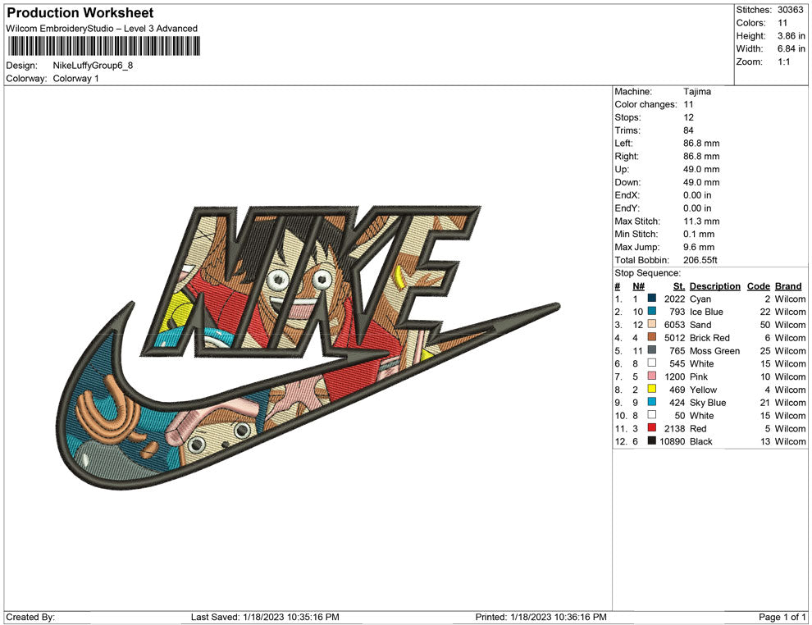Click the height value '3.86 in'
The image size is (812, 625).
(791, 36)
